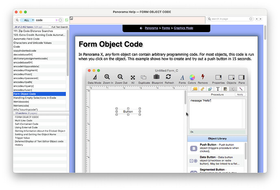The width and height of the screenshot is (280, 190).
Task: Click the next match > button
Action: [x=260, y=19]
